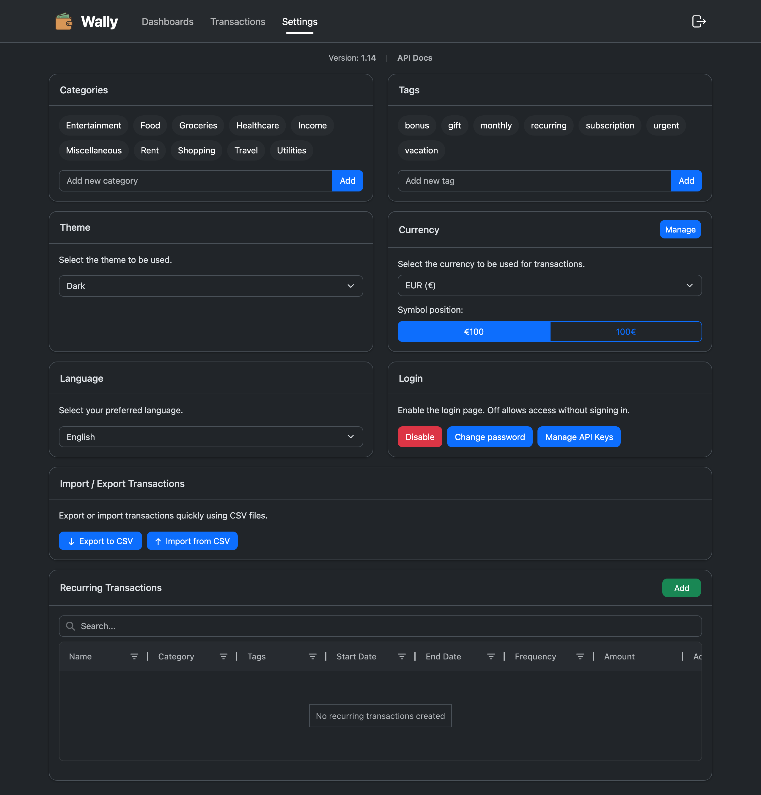
Task: Click the Change password button
Action: pyautogui.click(x=490, y=437)
